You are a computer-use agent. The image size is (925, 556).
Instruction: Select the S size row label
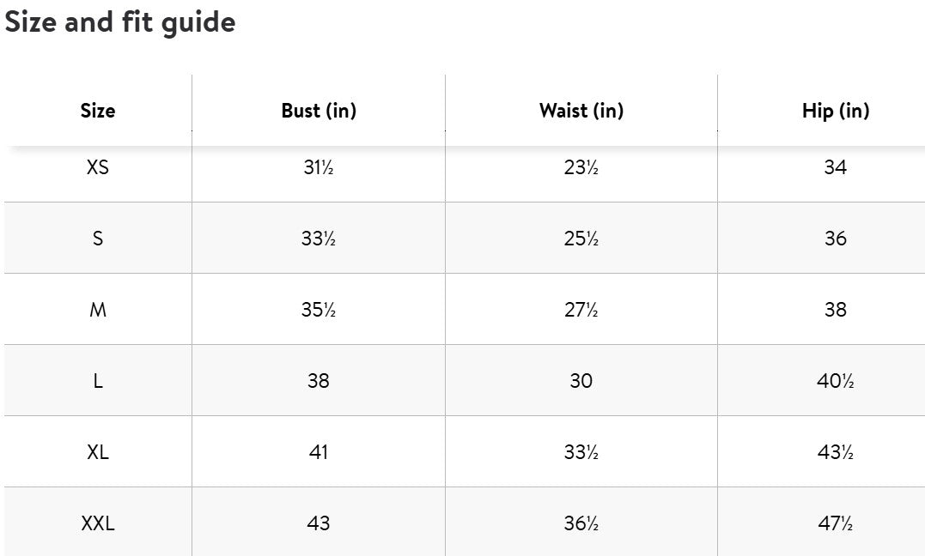click(98, 239)
